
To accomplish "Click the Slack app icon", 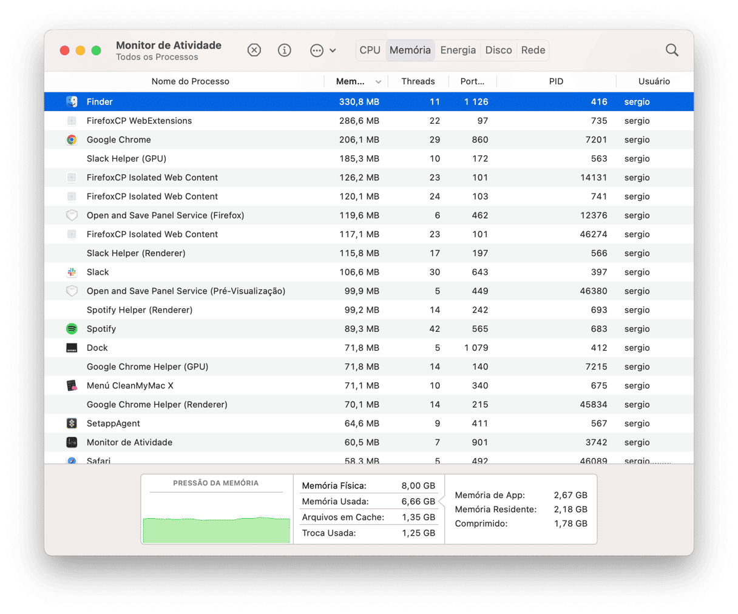I will click(72, 272).
